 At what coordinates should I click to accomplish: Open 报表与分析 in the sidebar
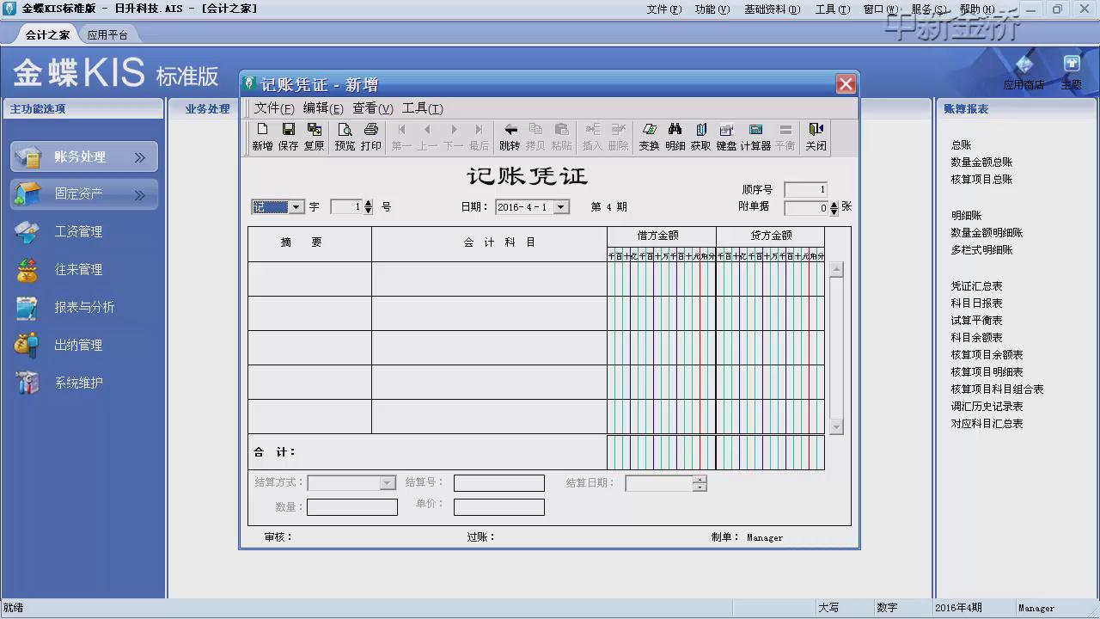pos(84,307)
